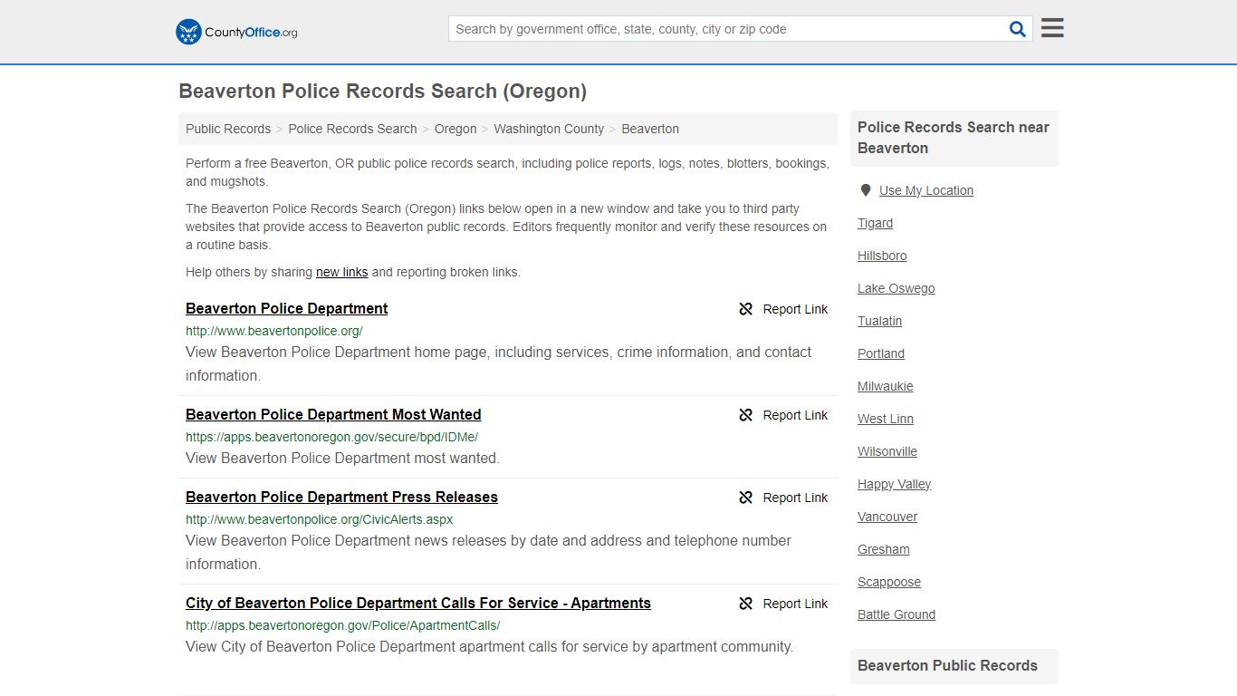Open Lake Oswego police records
The height and width of the screenshot is (696, 1237).
(897, 288)
